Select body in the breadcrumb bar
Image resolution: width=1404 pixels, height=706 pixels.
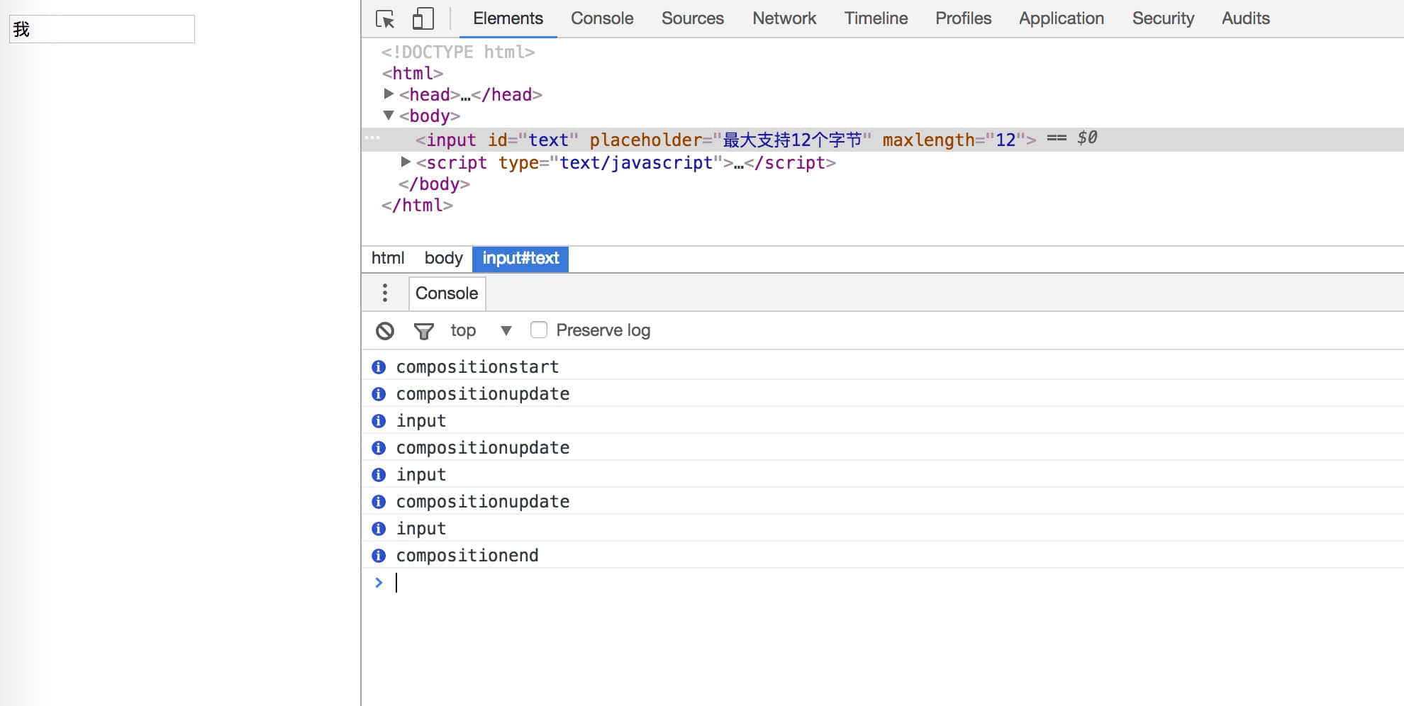point(443,258)
